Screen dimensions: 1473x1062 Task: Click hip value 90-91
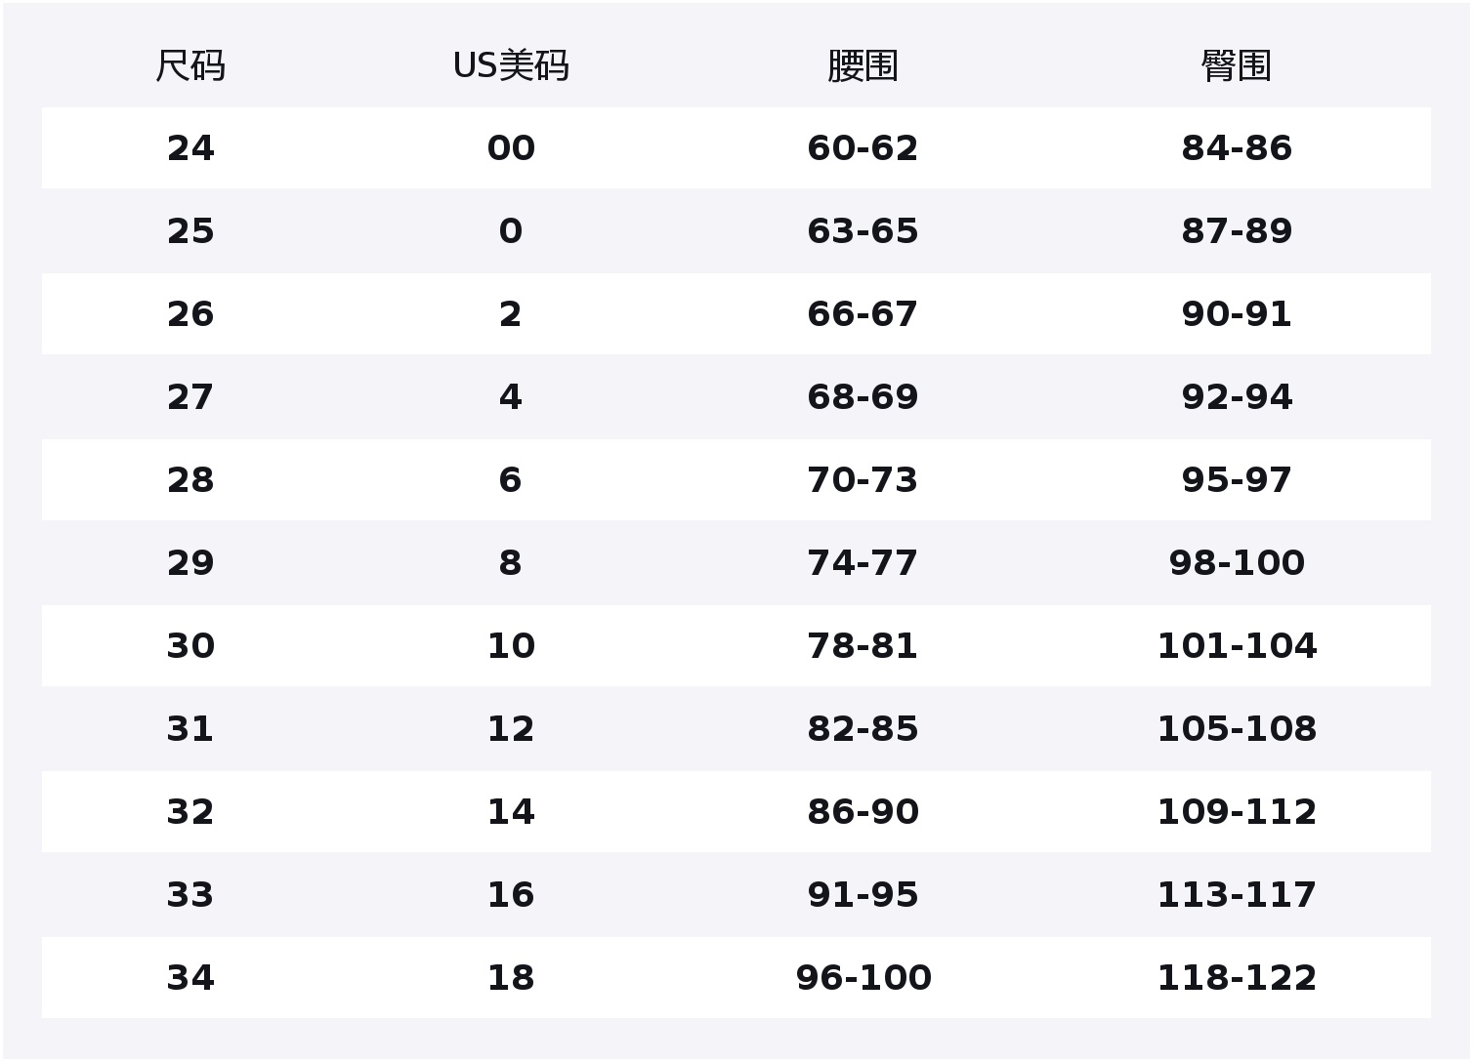(1236, 314)
